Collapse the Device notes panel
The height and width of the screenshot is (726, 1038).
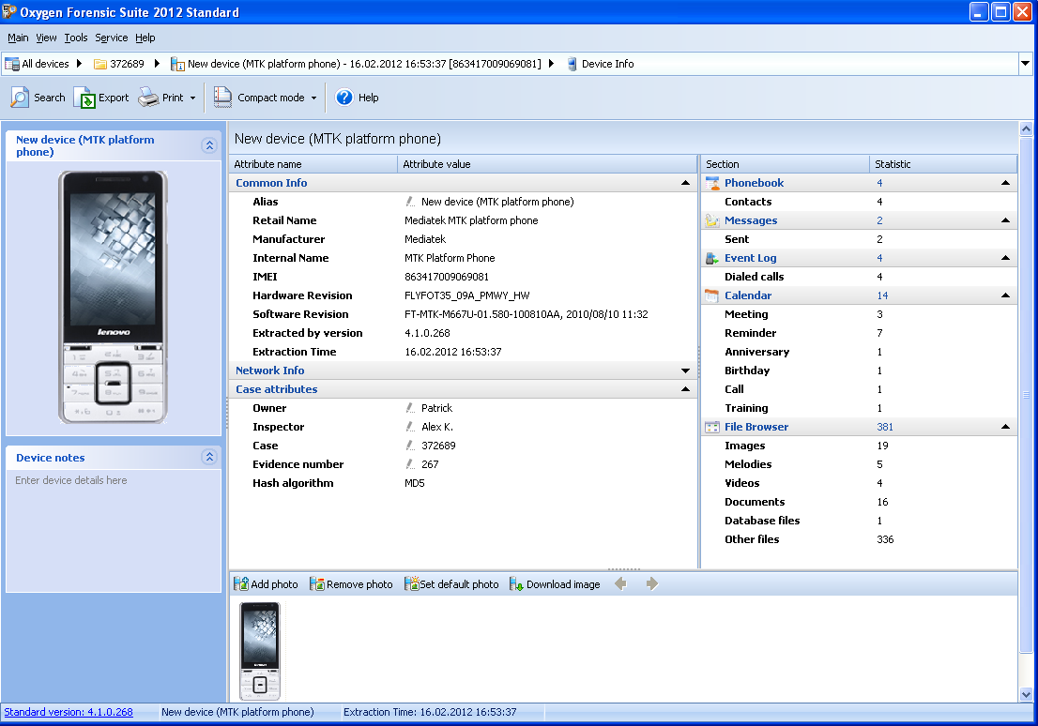(209, 457)
